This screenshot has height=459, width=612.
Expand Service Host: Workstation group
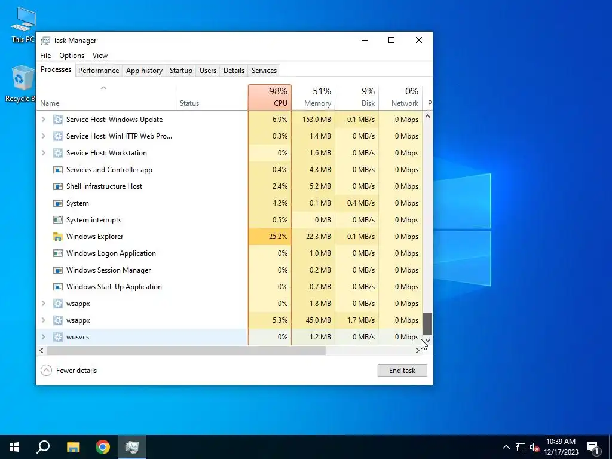pyautogui.click(x=43, y=153)
